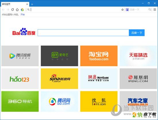Reload the page with the refresh icon

(x=12, y=9)
